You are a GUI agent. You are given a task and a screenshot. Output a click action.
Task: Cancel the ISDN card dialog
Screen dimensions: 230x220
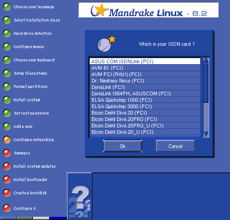[x=175, y=146]
